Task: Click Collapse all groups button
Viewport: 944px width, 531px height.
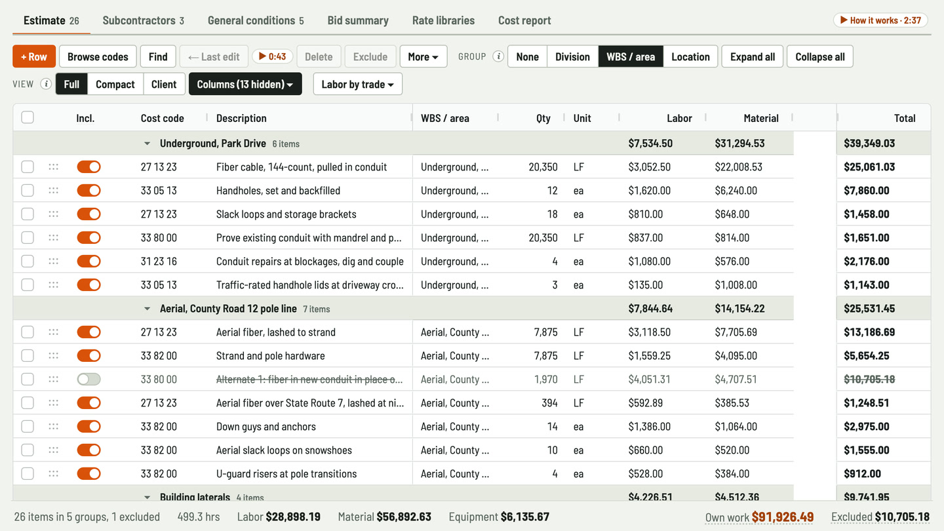Action: pos(820,56)
